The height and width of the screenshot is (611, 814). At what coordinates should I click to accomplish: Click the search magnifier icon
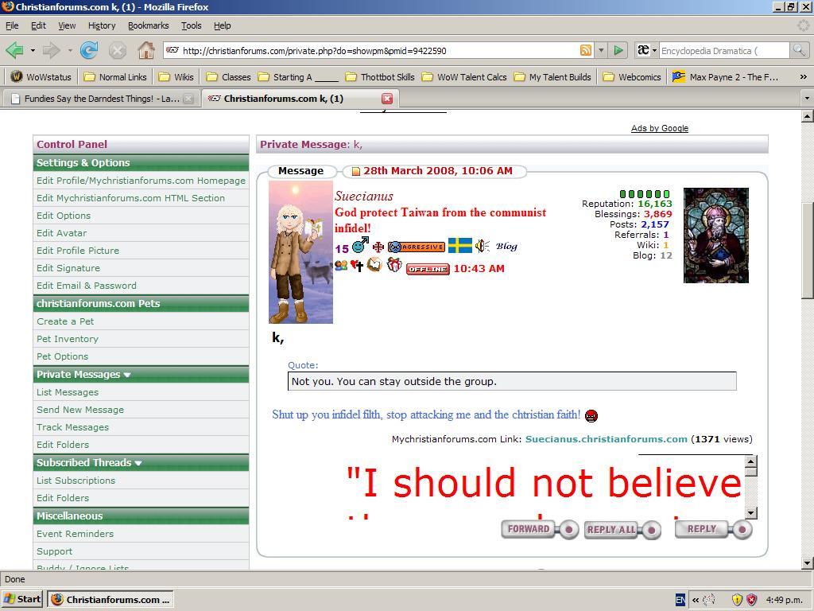pos(798,50)
